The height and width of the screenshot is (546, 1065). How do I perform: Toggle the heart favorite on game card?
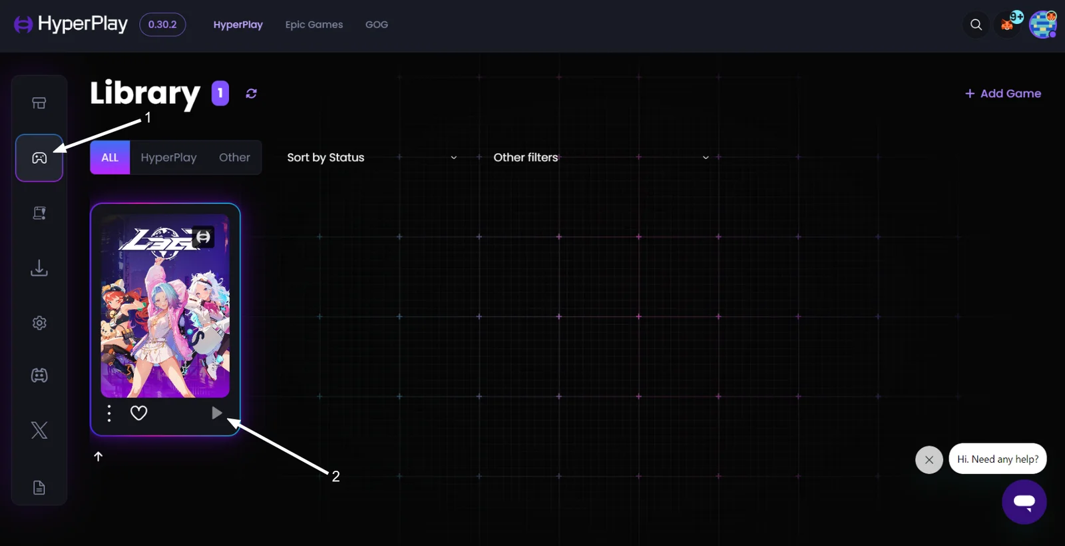click(x=138, y=413)
